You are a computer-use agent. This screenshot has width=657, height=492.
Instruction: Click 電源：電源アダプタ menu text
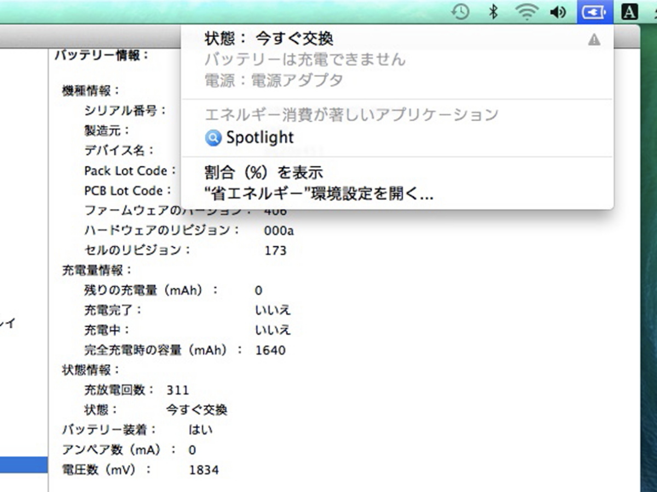click(x=274, y=80)
